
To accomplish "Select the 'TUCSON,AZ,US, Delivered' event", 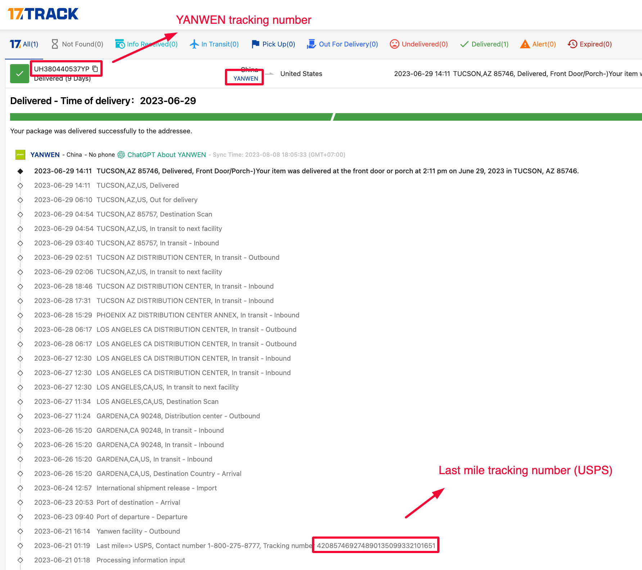I will 107,185.
